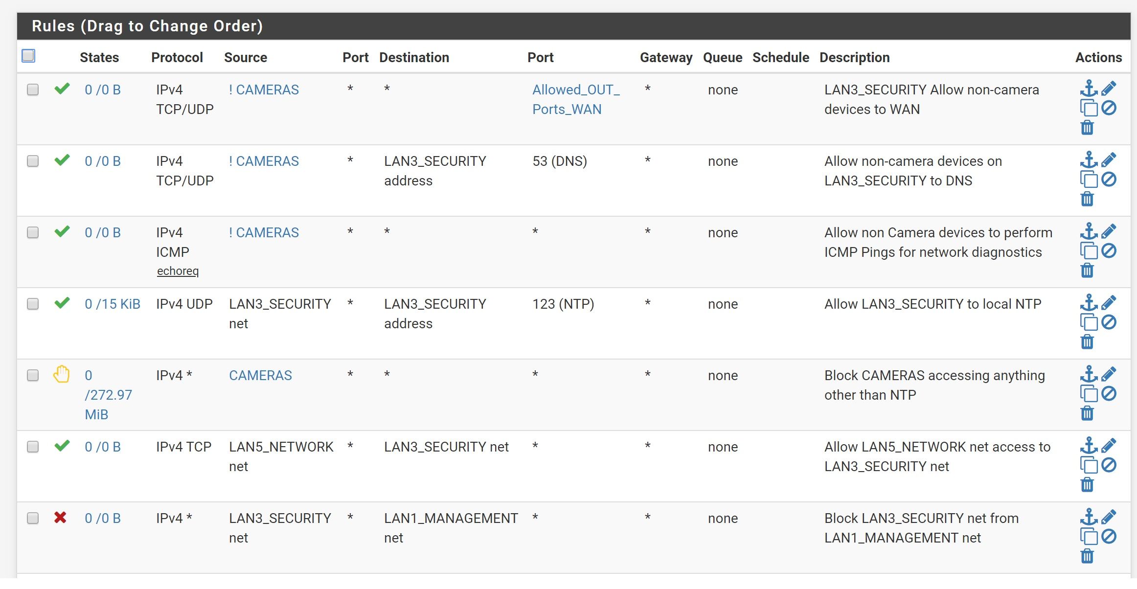Click the anchor icon on the DNS rule row
The height and width of the screenshot is (589, 1137).
[1089, 159]
